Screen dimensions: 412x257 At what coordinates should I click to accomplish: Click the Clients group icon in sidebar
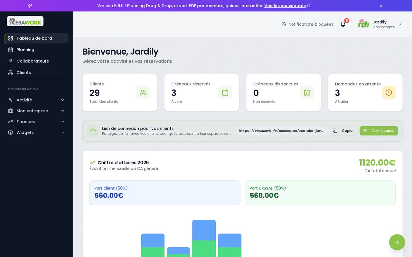coord(11,73)
